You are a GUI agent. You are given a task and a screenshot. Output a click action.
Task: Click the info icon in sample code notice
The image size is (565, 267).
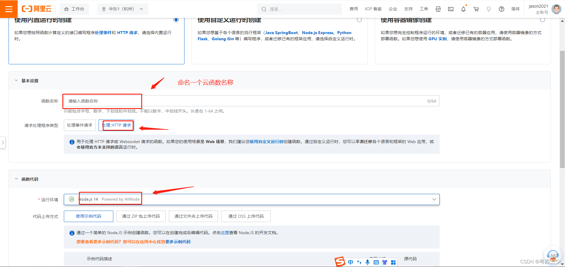[72, 233]
